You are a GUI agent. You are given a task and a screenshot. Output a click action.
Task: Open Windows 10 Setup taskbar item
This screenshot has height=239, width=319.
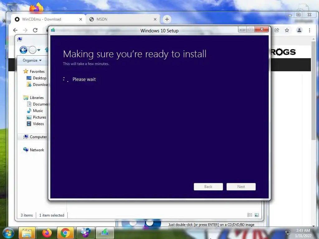(x=105, y=233)
